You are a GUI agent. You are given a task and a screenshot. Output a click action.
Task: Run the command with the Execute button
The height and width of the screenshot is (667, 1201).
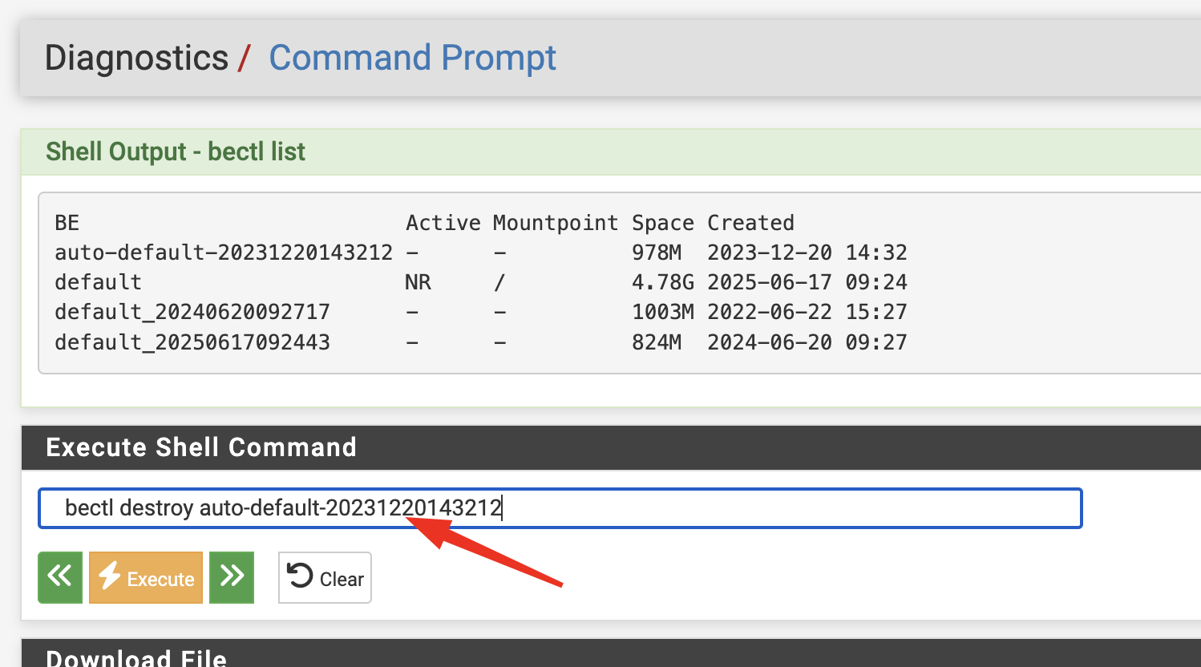(146, 577)
